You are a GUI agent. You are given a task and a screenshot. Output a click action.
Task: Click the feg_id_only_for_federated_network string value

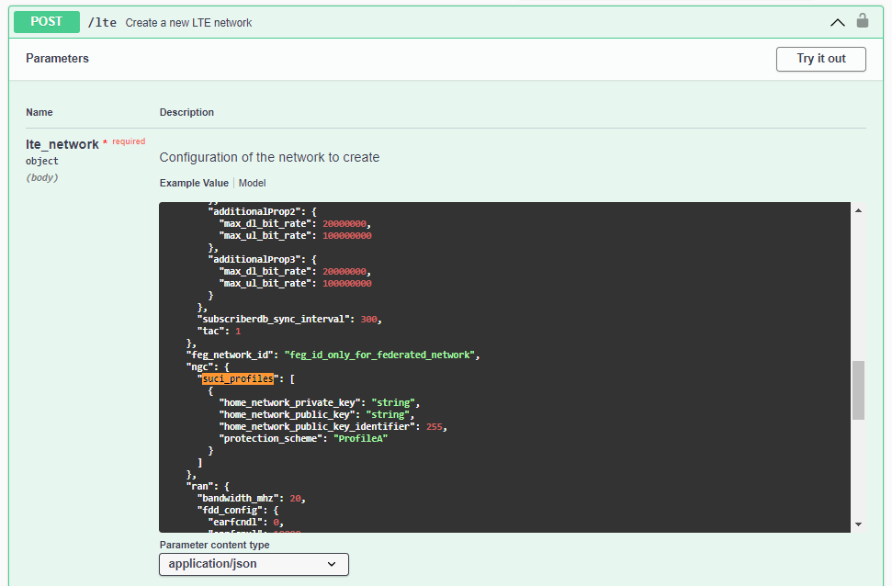381,355
